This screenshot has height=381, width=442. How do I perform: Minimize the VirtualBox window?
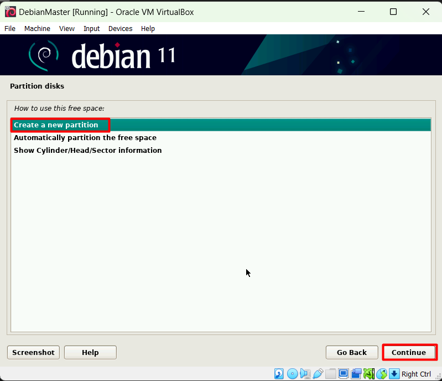(x=361, y=12)
